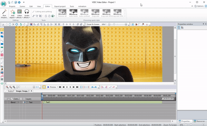Toggle the grid display icon in the preview toolbar
This screenshot has width=207, height=126.
click(x=133, y=24)
